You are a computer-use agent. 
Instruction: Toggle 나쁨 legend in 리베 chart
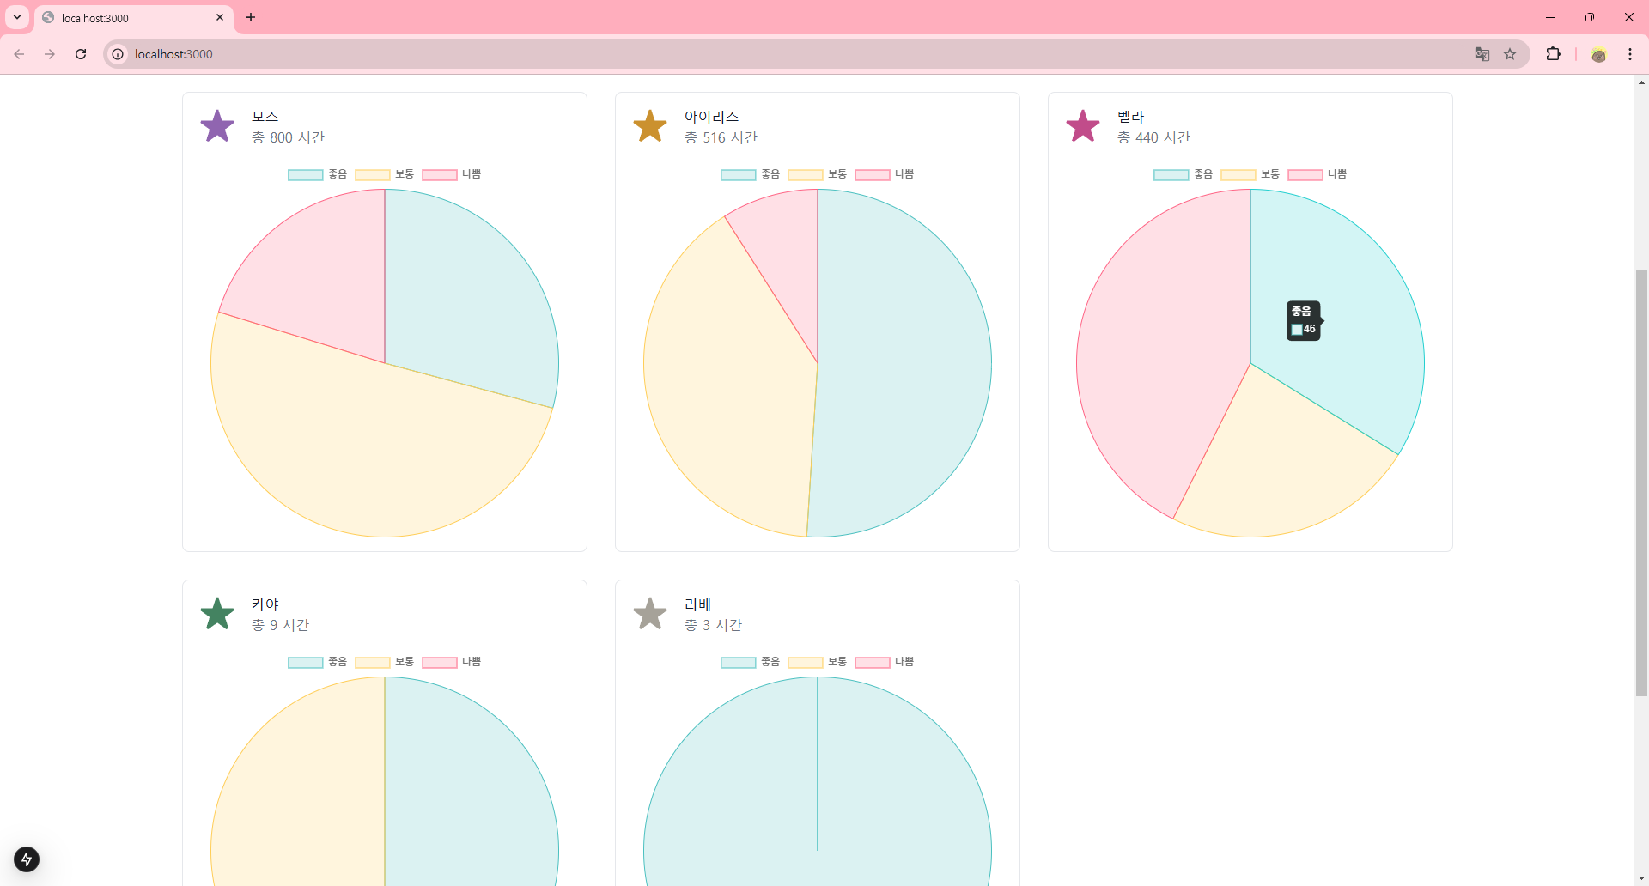pyautogui.click(x=885, y=662)
